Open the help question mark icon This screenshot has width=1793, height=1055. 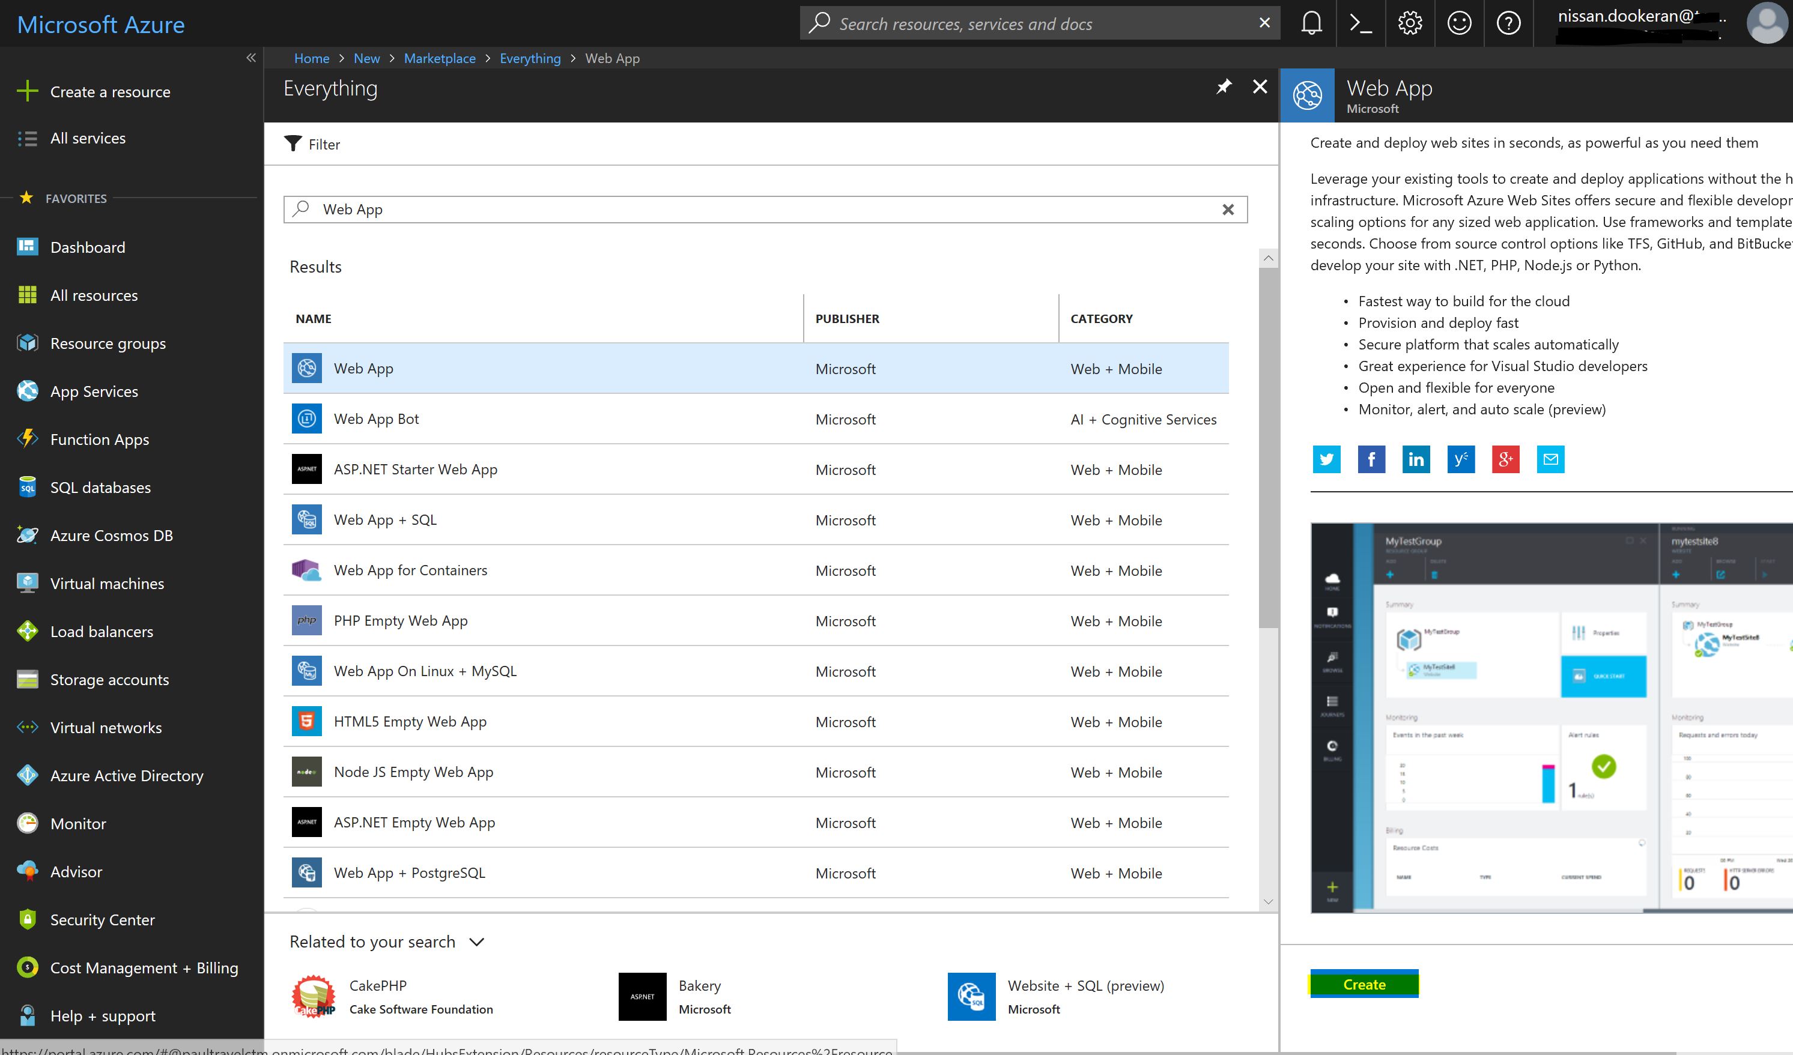[x=1508, y=23]
